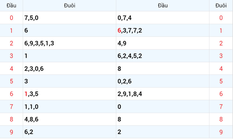This screenshot has width=233, height=139.
Task: Click the right Đầu column header
Action: 163,6
